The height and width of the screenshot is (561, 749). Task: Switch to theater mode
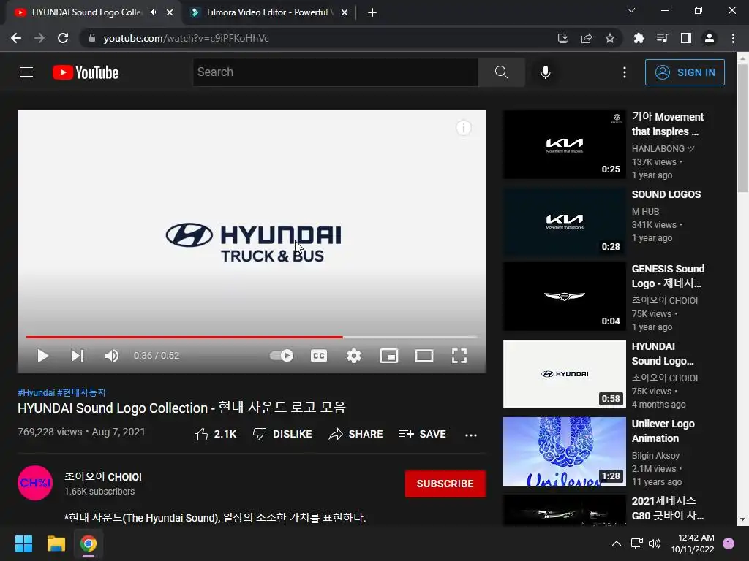tap(424, 356)
